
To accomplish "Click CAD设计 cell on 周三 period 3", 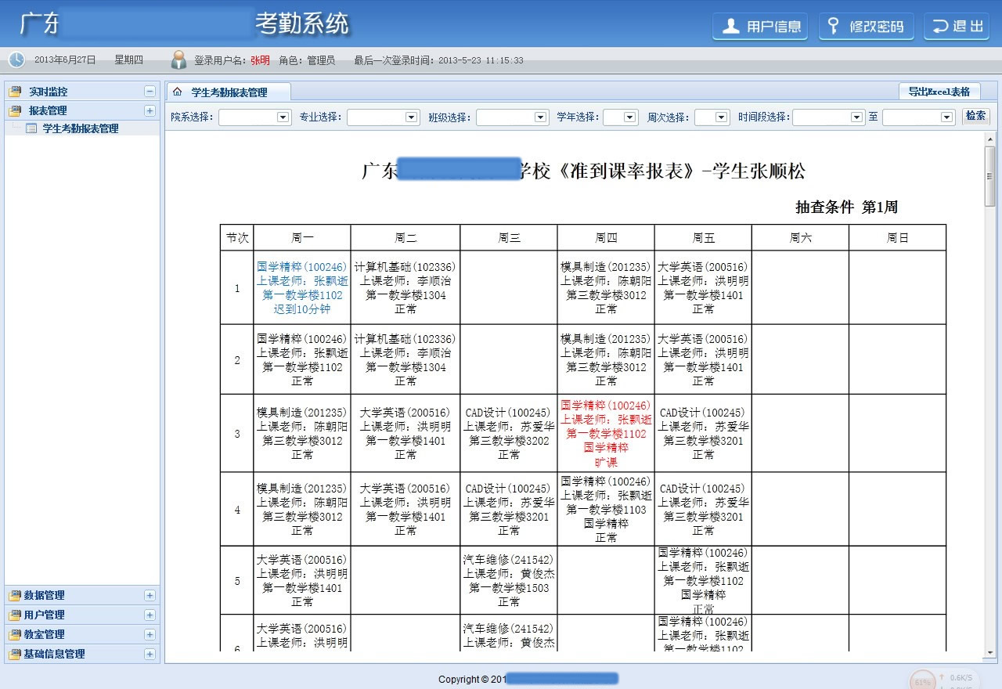I will (509, 433).
